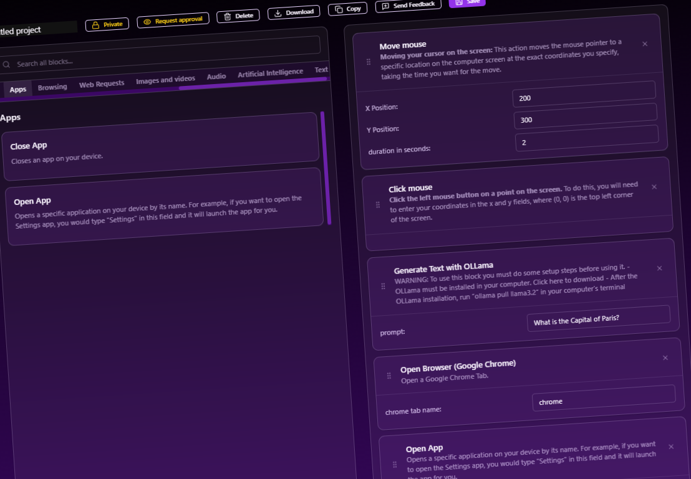This screenshot has width=691, height=479.
Task: Click the untitled project name field
Action: (x=38, y=29)
